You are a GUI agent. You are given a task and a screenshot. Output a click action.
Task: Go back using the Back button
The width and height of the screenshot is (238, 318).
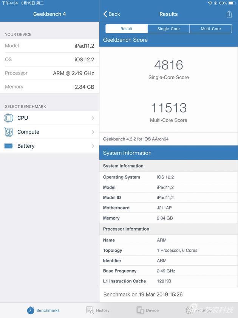click(111, 14)
